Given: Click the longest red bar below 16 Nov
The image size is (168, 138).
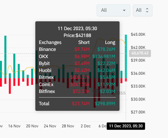Looking at the screenshot, I should pos(10,86).
